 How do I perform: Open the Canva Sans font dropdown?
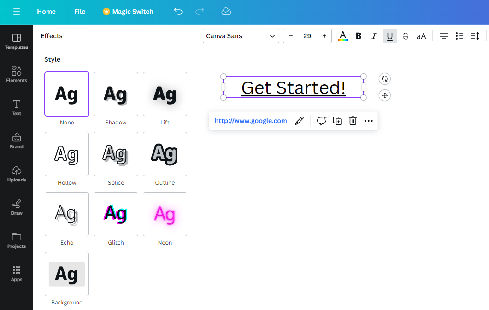(241, 36)
